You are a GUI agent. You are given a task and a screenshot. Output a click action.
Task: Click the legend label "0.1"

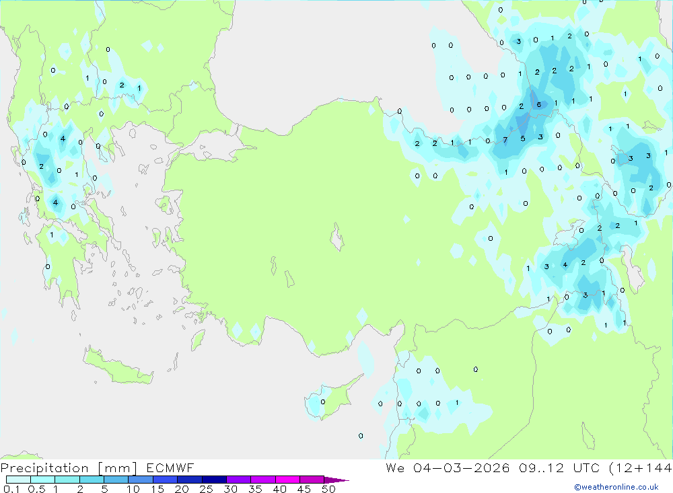click(11, 489)
